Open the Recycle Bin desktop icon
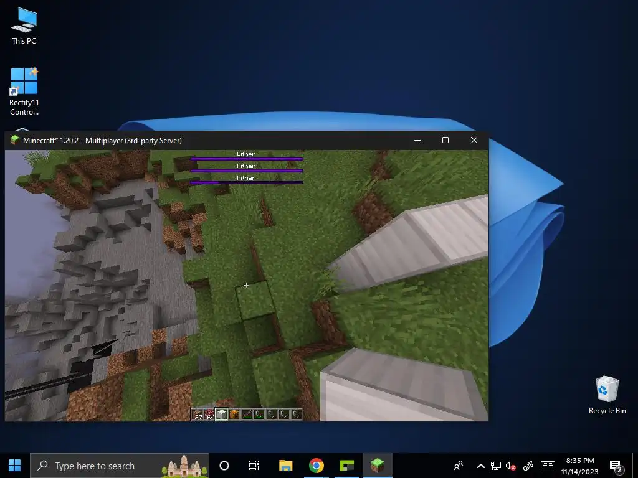This screenshot has height=478, width=638. tap(607, 395)
